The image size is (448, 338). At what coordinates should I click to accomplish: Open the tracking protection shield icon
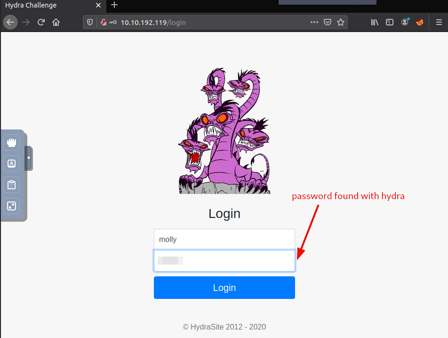(89, 22)
